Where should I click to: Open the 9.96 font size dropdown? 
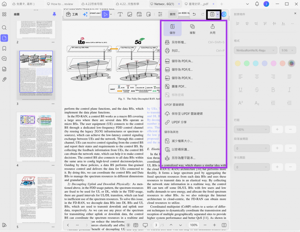pos(288,50)
